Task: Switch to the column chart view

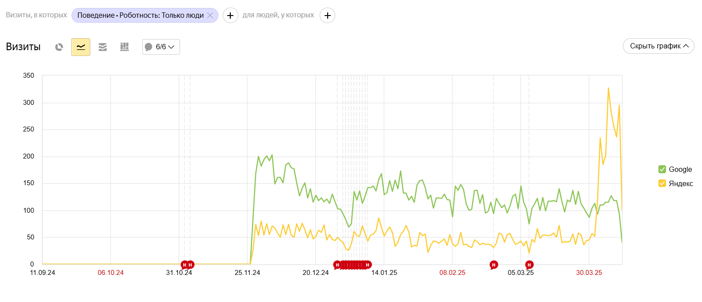Action: coord(124,47)
